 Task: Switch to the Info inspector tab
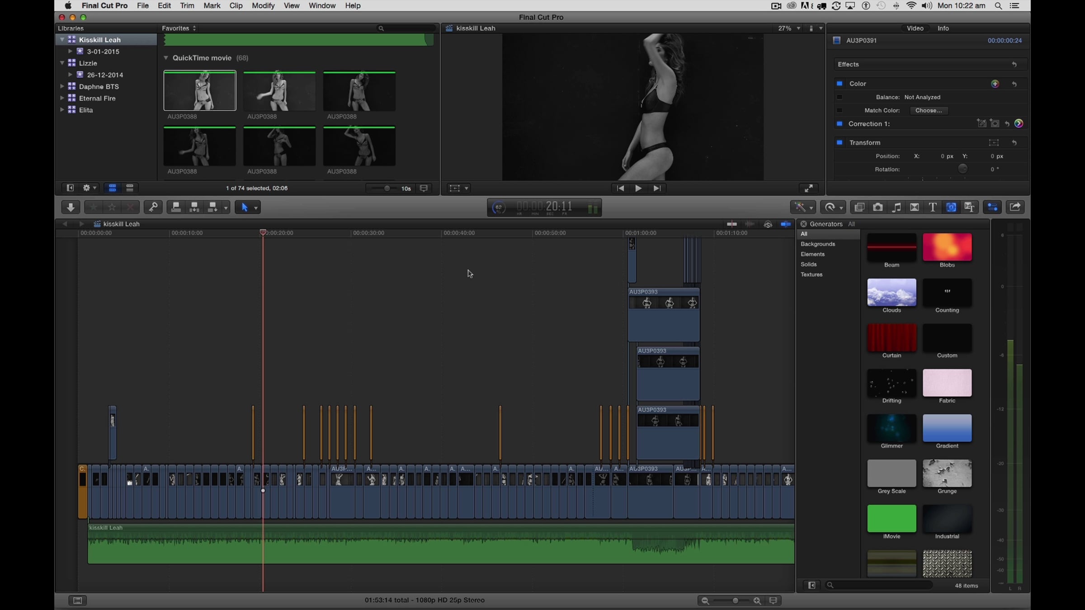943,28
